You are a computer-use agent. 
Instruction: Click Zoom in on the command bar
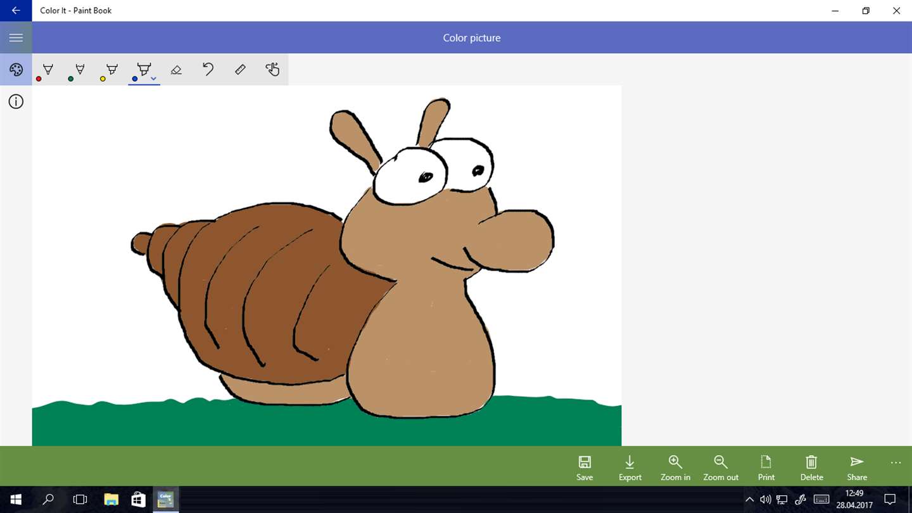coord(675,468)
